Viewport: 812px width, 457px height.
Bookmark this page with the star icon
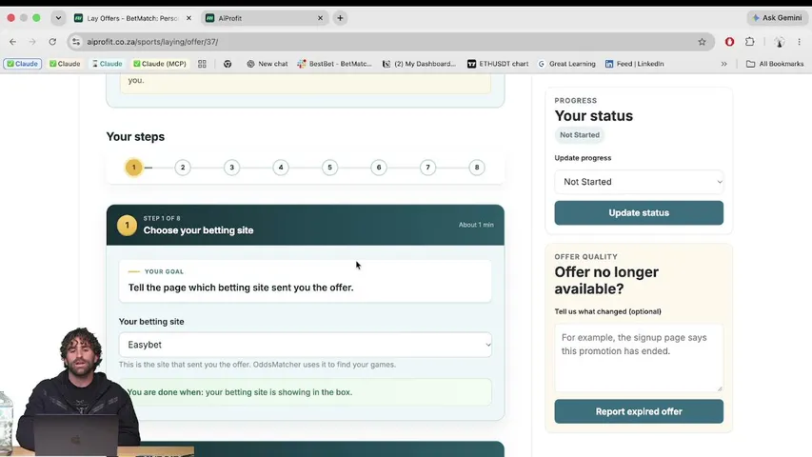[x=702, y=42]
